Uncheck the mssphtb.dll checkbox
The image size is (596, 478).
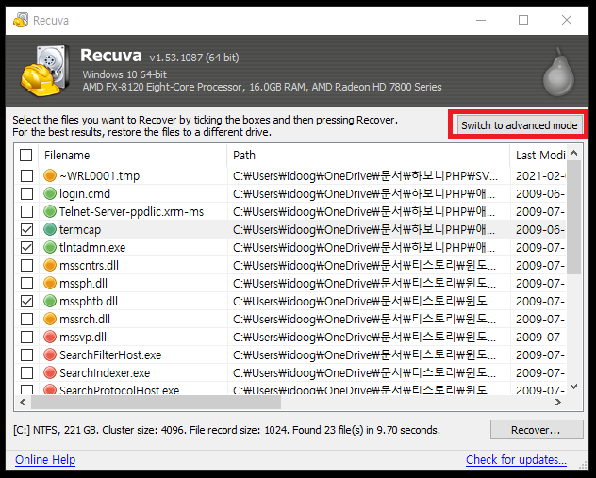pos(26,301)
